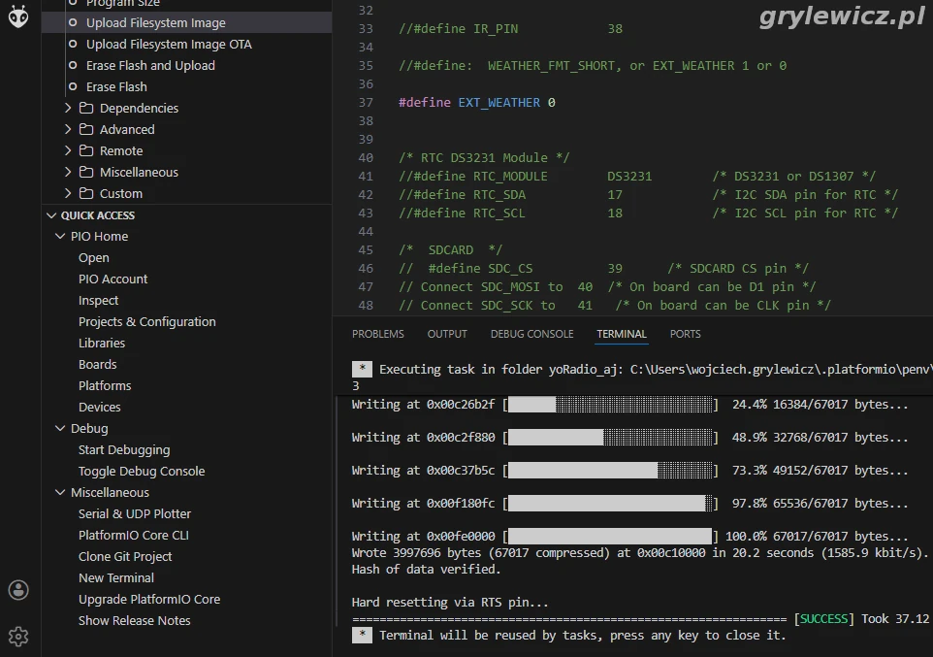Click the Dependencies folder icon
933x657 pixels.
pyautogui.click(x=86, y=108)
